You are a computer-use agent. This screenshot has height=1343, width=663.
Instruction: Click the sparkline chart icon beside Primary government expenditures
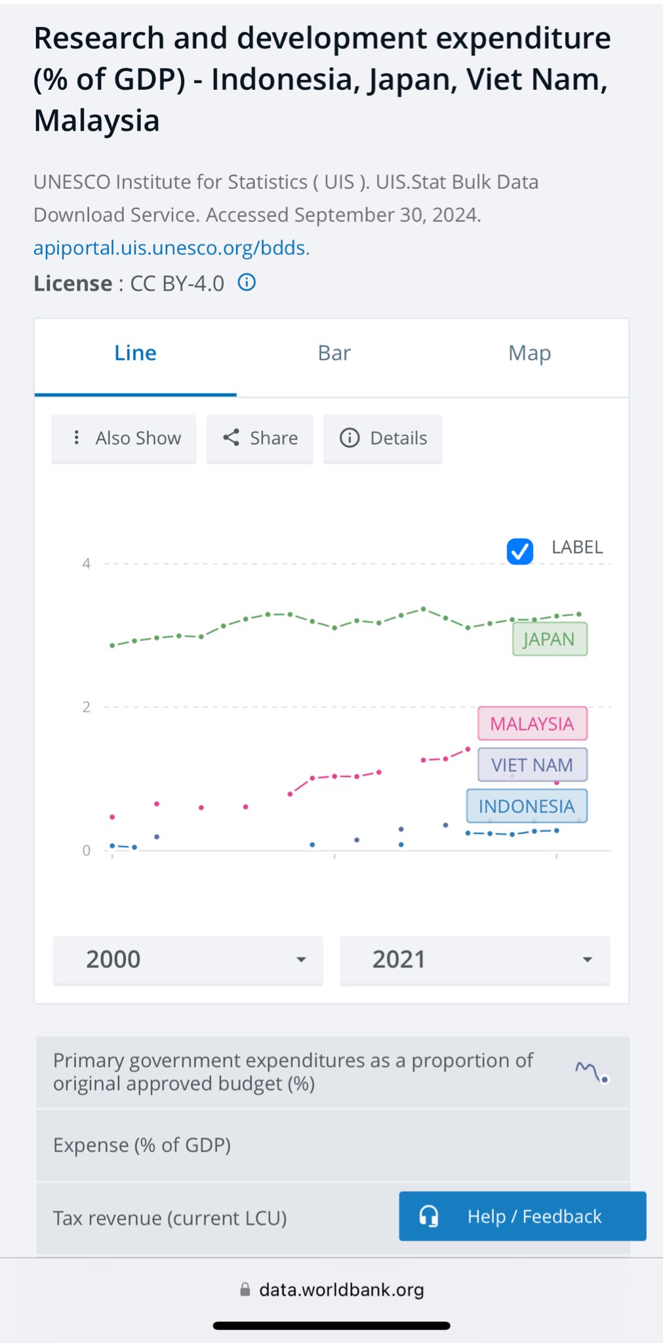point(592,1073)
